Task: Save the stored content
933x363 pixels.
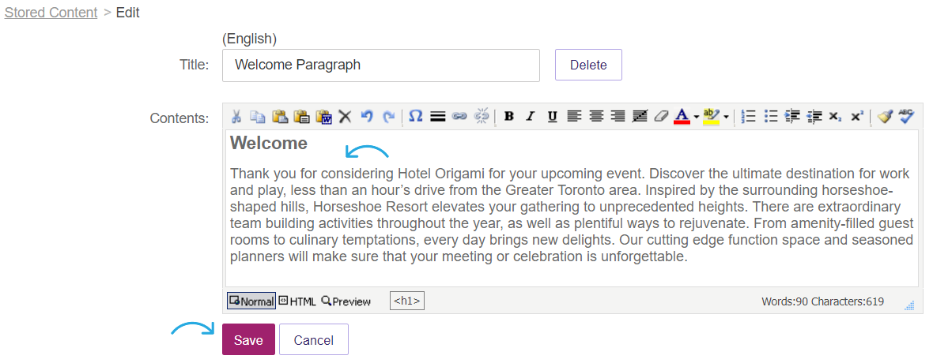Action: coord(248,339)
